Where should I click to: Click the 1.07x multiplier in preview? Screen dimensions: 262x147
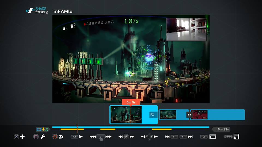pyautogui.click(x=131, y=21)
